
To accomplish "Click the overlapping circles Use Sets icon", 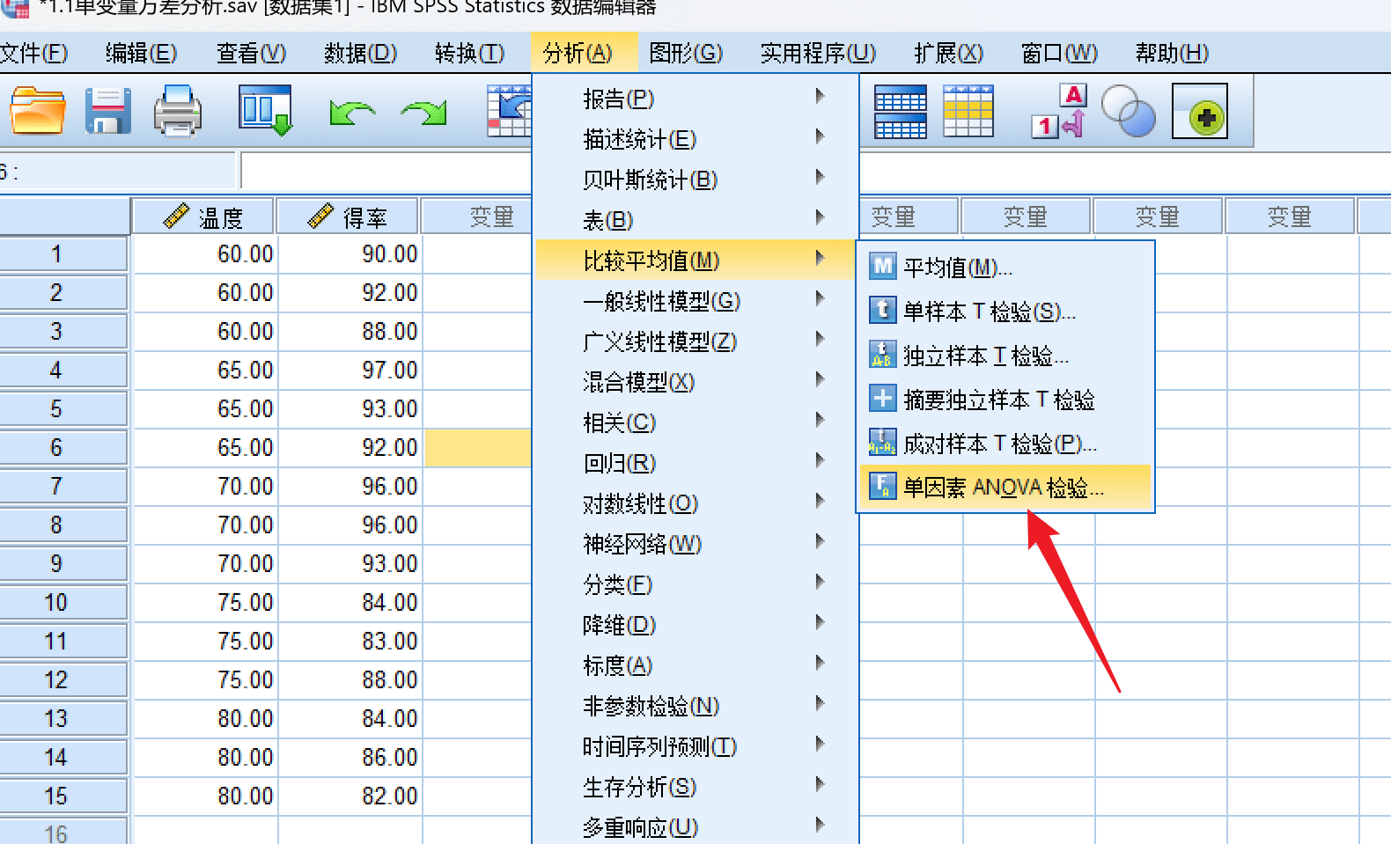I will click(x=1128, y=112).
